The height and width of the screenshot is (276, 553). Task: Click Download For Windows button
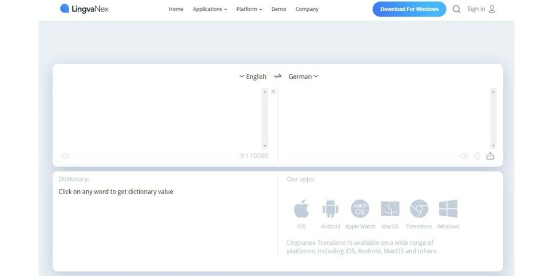(x=409, y=9)
